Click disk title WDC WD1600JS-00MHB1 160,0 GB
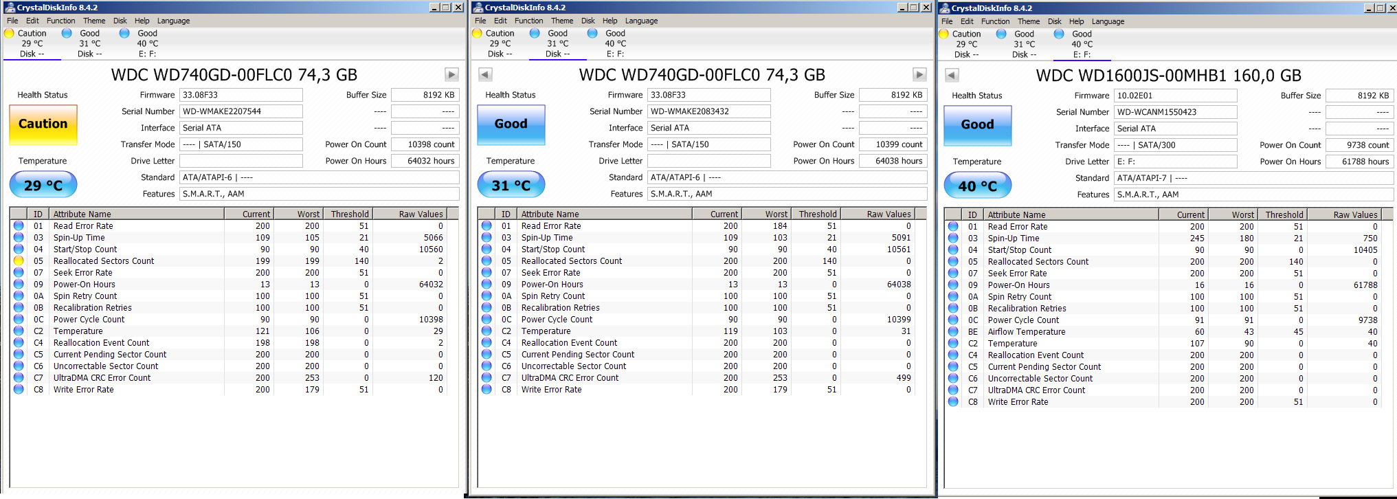Screen dimensions: 1397x499 pyautogui.click(x=1168, y=76)
